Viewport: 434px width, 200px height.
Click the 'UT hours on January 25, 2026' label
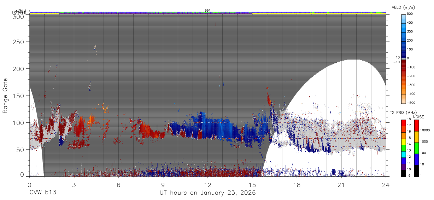coord(208,193)
